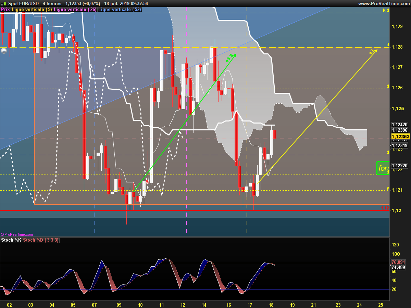Click the 09 date on the time axis
This screenshot has width=411, height=308.
(x=119, y=305)
